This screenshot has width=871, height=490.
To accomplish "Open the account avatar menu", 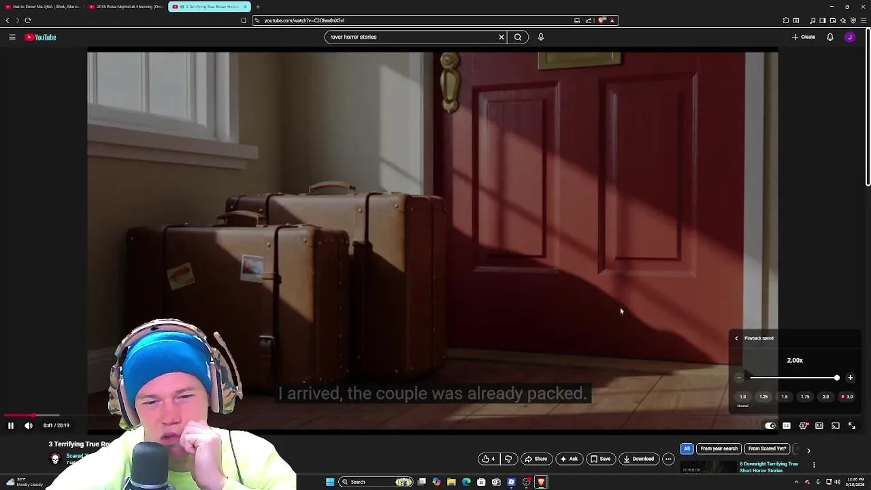I will pyautogui.click(x=850, y=37).
